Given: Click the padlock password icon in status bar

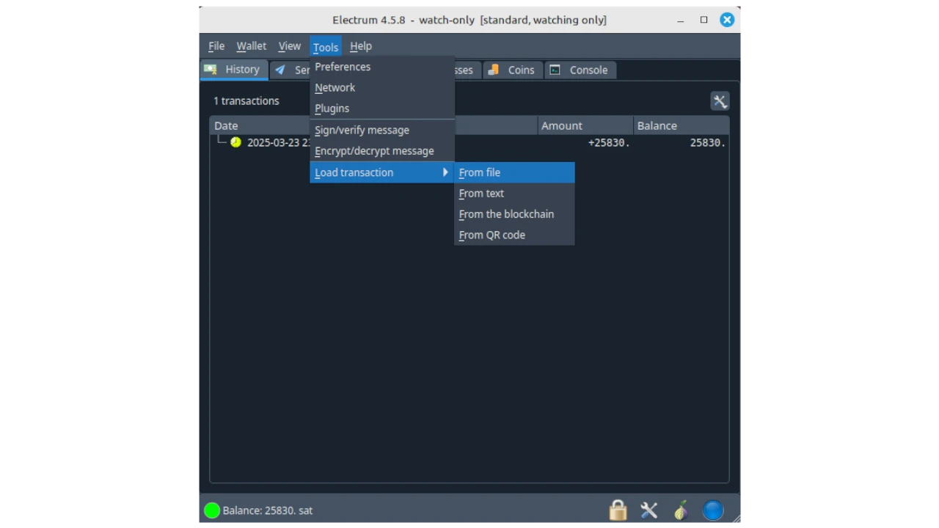Looking at the screenshot, I should (618, 510).
